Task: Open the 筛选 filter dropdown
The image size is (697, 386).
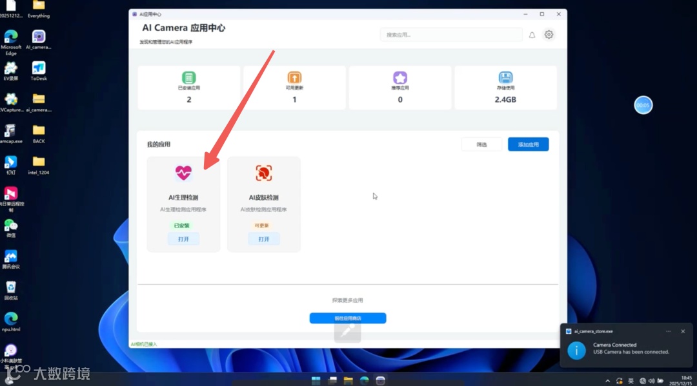Action: [481, 144]
